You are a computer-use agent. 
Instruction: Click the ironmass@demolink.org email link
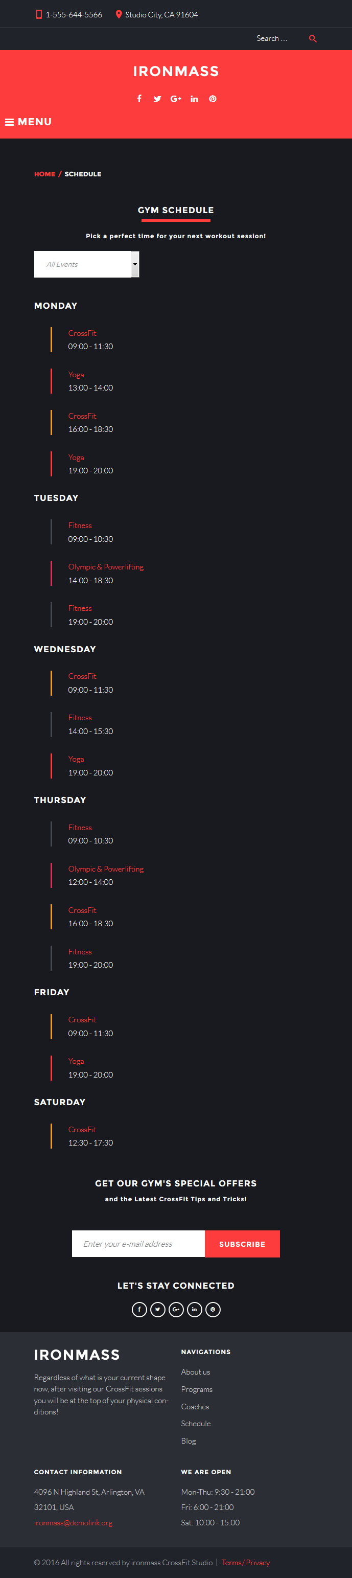[74, 1522]
